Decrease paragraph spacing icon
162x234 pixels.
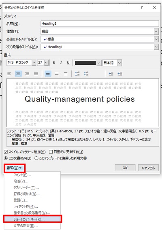point(86,74)
